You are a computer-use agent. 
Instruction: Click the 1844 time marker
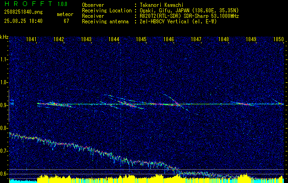(114, 39)
